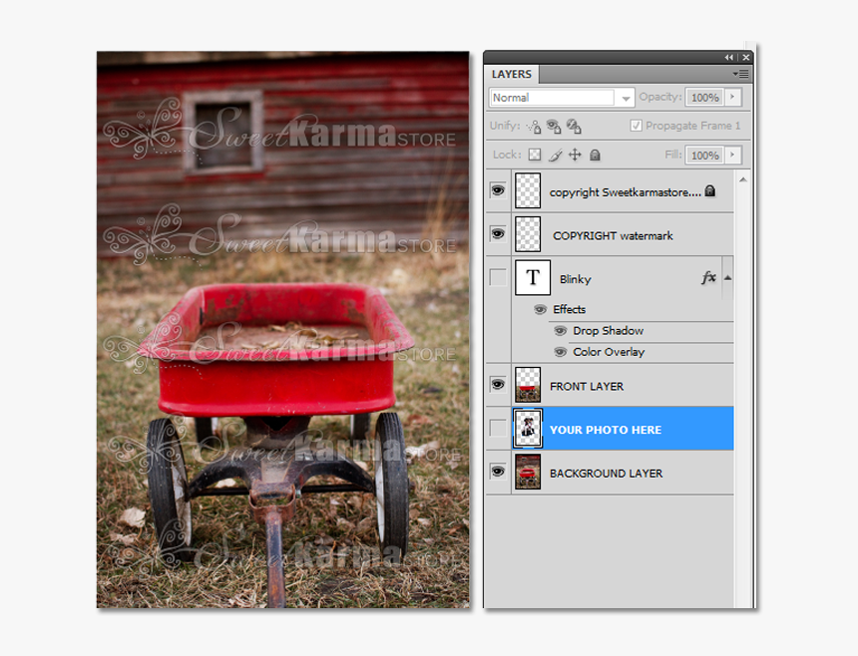Click the YOUR PHOTO HERE layer thumbnail
This screenshot has height=656, width=858.
[x=528, y=428]
